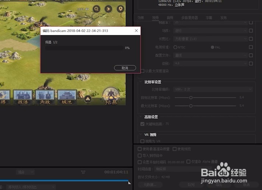262x190 pixels.
Task: Enable 仅渲染 Alpha 通道 checkbox
Action: tap(188, 161)
